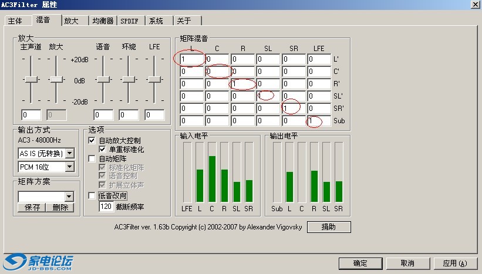Image resolution: width=482 pixels, height=274 pixels.
Task: Click the 语音 gain slider handle
Action: pos(103,80)
